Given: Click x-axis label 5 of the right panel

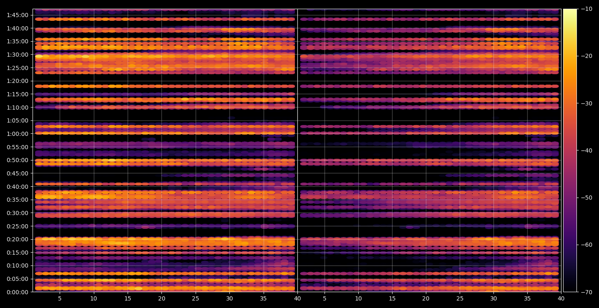Looking at the screenshot, I should pyautogui.click(x=324, y=298).
